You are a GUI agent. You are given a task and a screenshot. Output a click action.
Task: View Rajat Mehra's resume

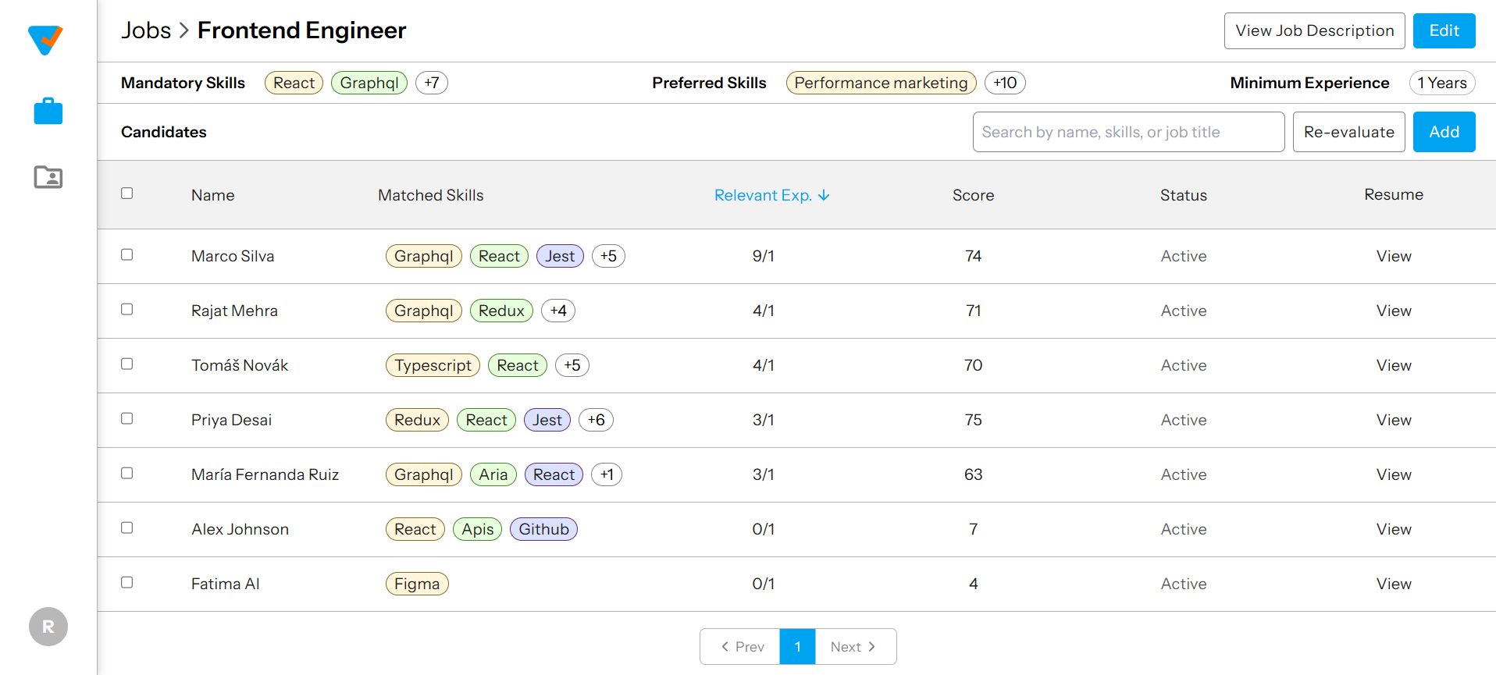coord(1394,311)
